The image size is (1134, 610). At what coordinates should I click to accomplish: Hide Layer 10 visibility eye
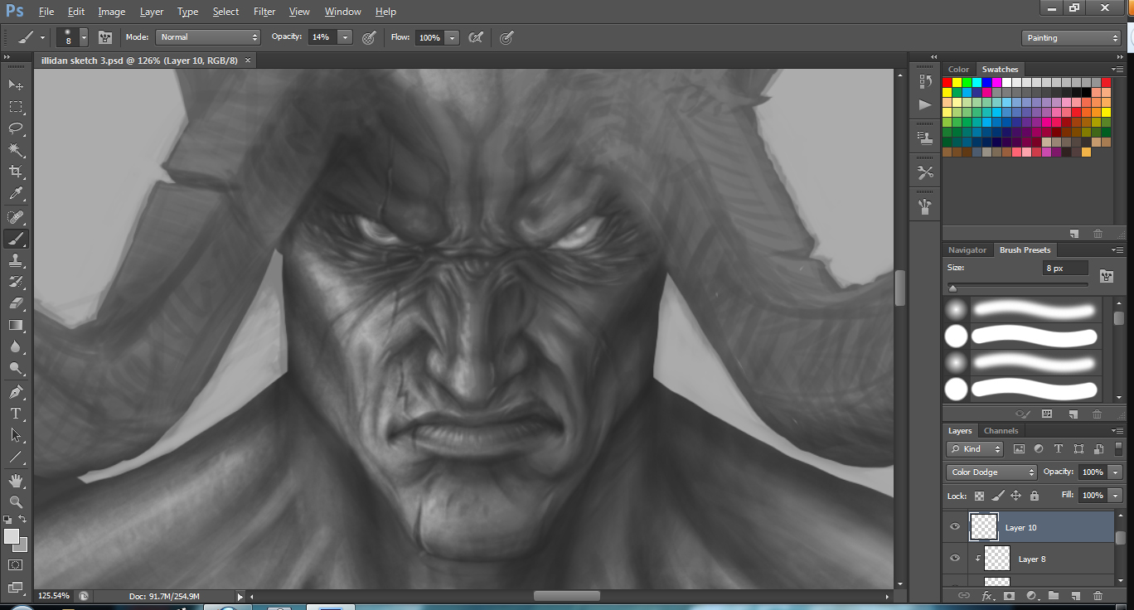click(955, 527)
